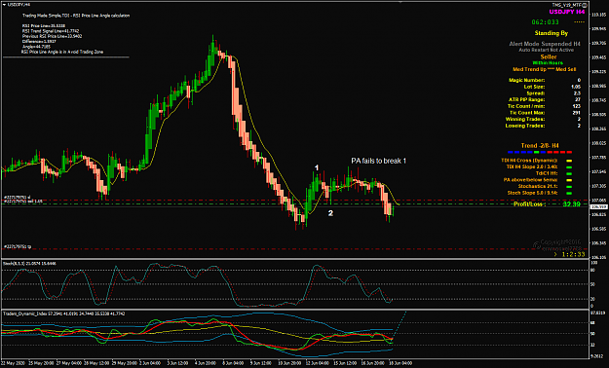
Task: Click Trading Made Simple TDI heading text
Action: [76, 16]
